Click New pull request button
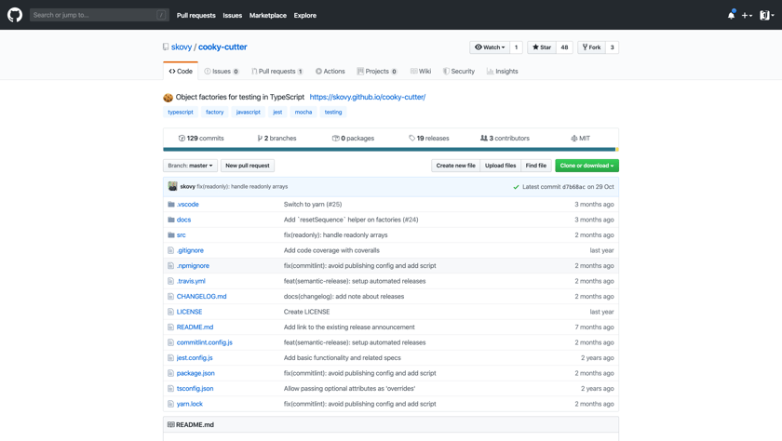This screenshot has width=782, height=441. (248, 166)
